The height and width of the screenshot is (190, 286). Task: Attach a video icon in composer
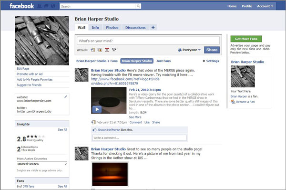pos(114,50)
